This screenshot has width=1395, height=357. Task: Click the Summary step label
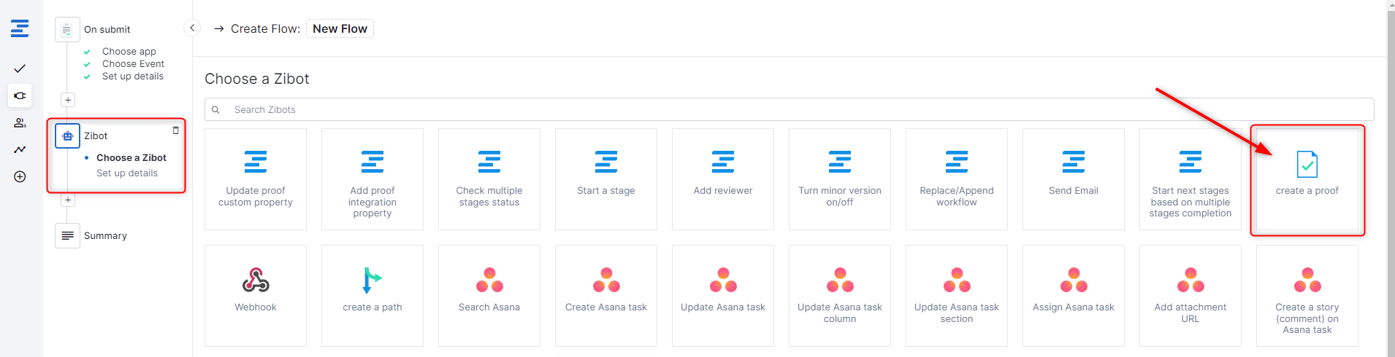105,236
